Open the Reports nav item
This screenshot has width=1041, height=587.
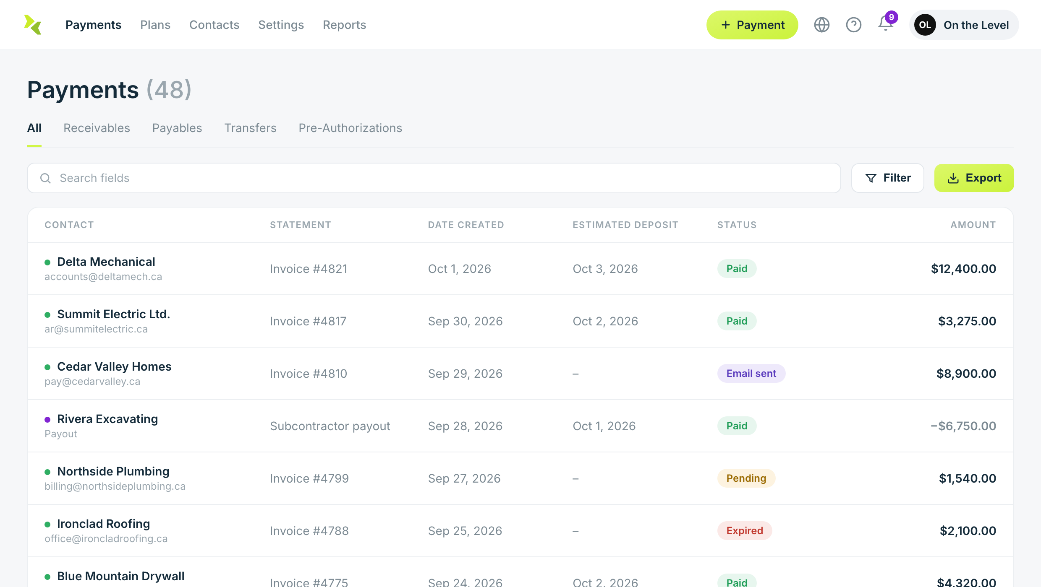click(x=344, y=25)
